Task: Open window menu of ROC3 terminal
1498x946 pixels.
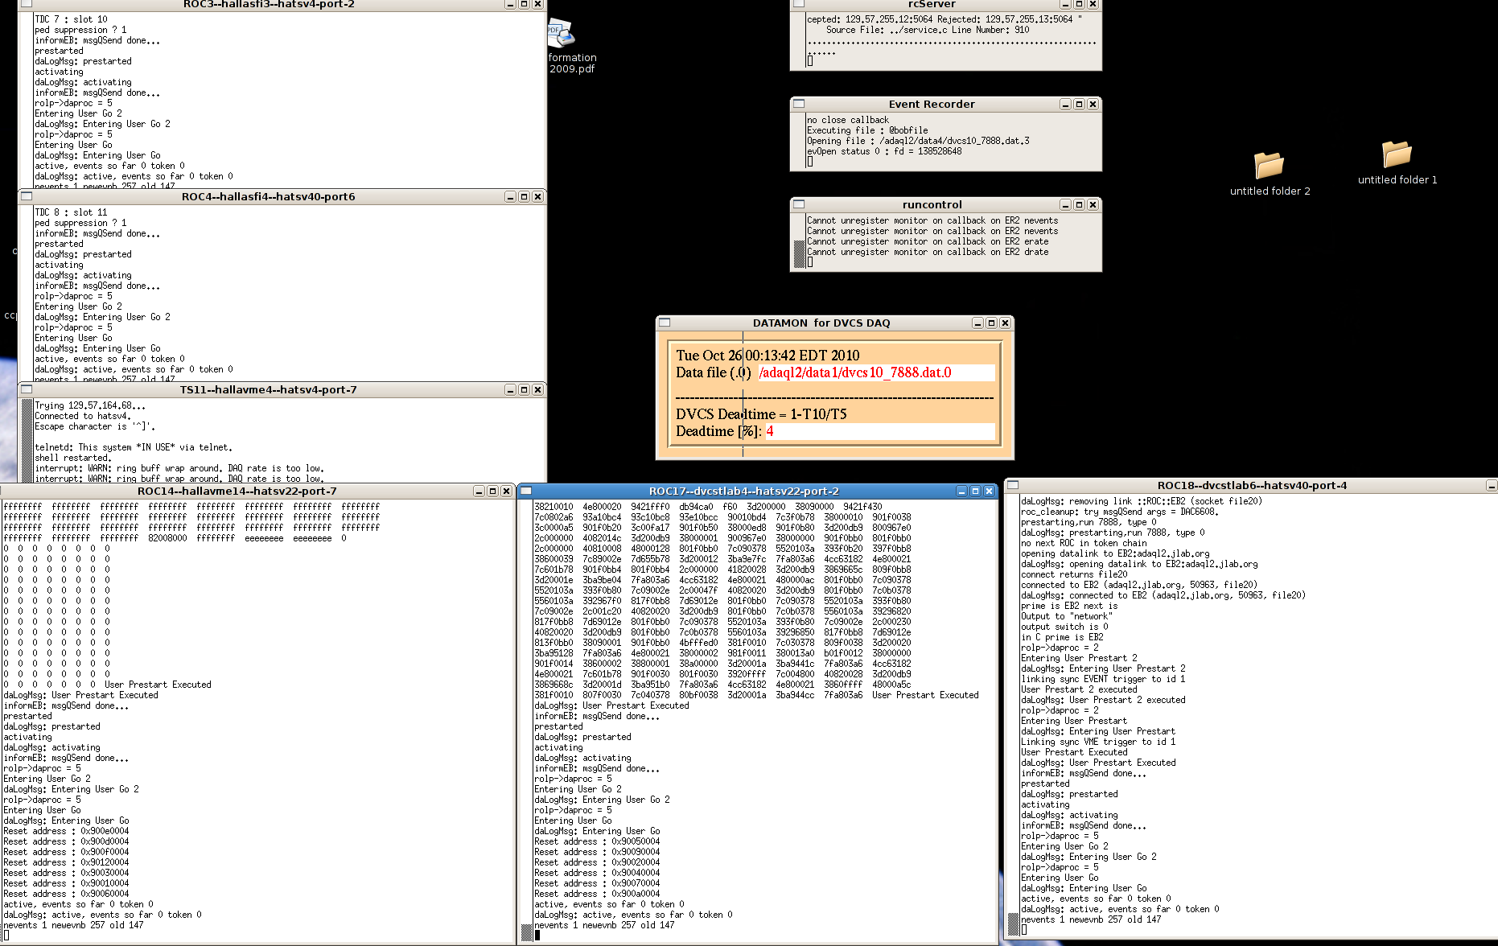Action: click(26, 3)
